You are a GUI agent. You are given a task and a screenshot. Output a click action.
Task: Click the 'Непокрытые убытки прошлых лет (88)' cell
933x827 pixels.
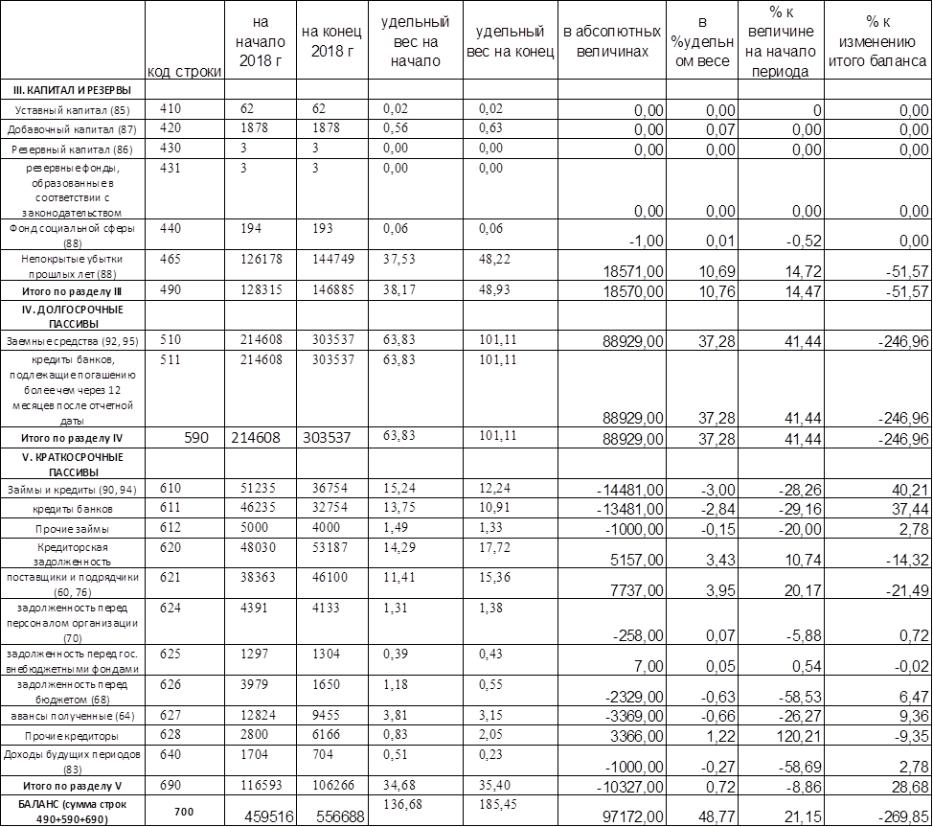[x=73, y=265]
